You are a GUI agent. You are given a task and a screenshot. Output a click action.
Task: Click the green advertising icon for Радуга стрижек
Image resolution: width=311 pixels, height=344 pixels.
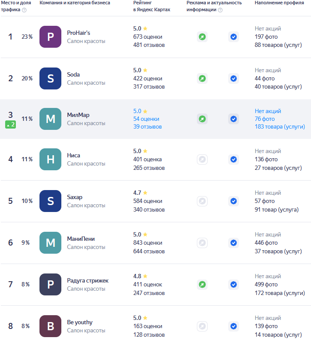[202, 285]
